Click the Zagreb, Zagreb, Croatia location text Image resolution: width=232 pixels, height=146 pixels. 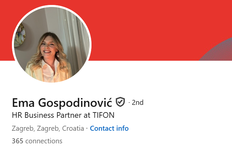[48, 128]
